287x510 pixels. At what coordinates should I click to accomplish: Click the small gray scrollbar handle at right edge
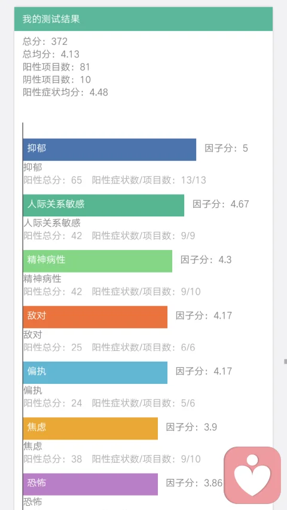pyautogui.click(x=285, y=361)
